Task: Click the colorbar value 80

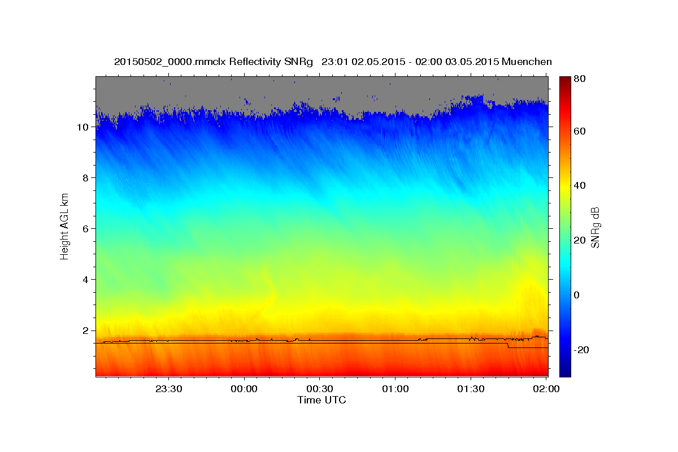Action: [x=580, y=79]
